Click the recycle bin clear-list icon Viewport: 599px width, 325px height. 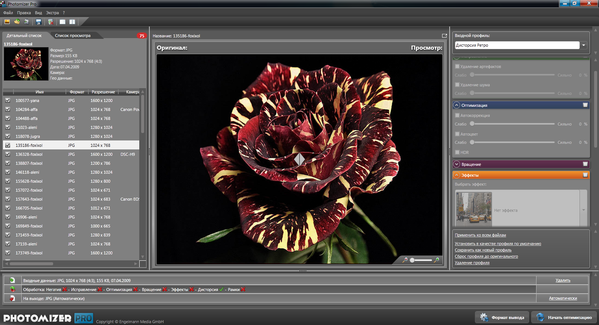[x=51, y=22]
